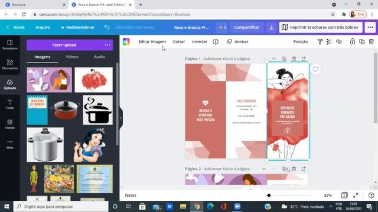Open the Fundo background panel
This screenshot has width=378, height=212.
10,124
